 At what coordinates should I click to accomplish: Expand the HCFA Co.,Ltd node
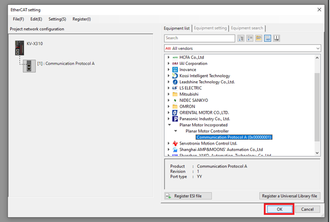(169, 57)
